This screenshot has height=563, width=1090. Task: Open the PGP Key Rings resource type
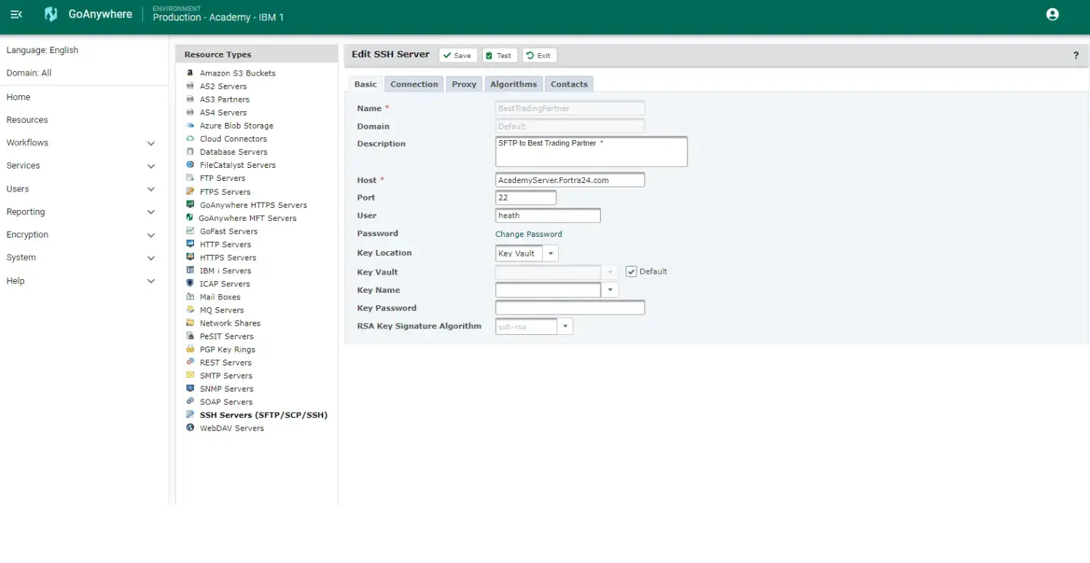tap(190, 349)
